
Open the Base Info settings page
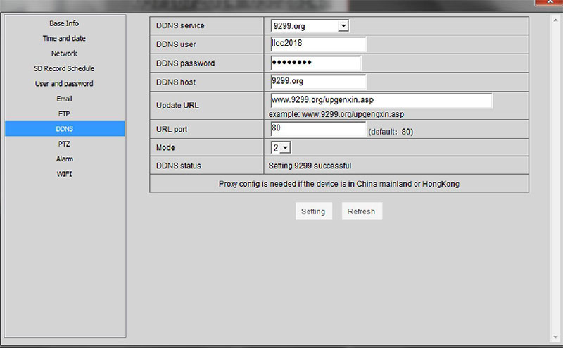point(64,23)
